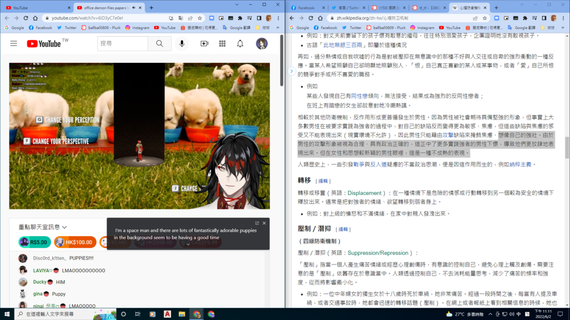Open the YouTube account avatar menu
570x320 pixels.
coord(262,43)
